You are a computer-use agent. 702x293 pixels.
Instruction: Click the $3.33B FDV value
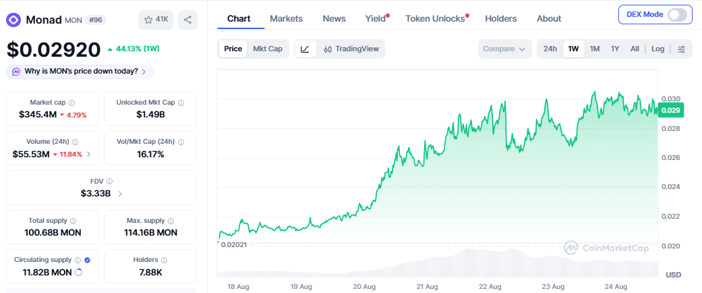click(95, 194)
